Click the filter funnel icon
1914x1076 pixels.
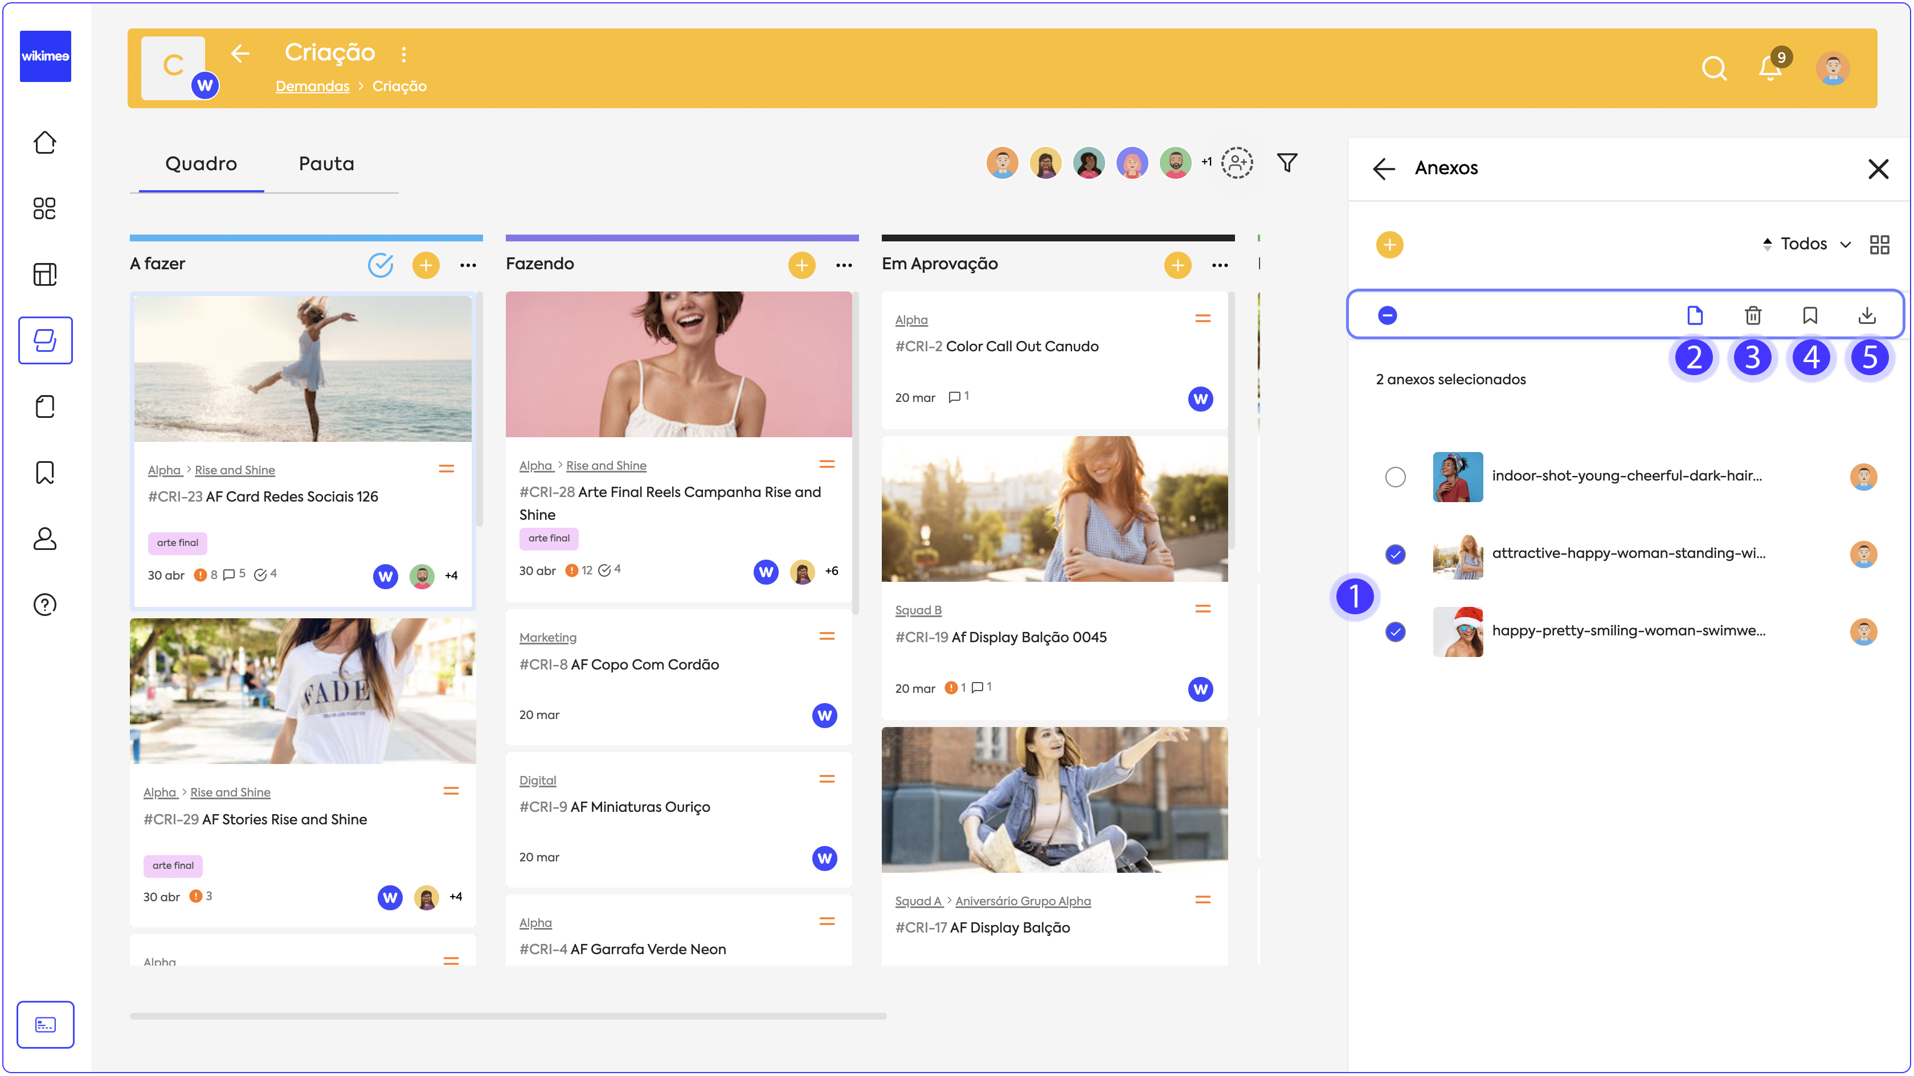(1287, 163)
